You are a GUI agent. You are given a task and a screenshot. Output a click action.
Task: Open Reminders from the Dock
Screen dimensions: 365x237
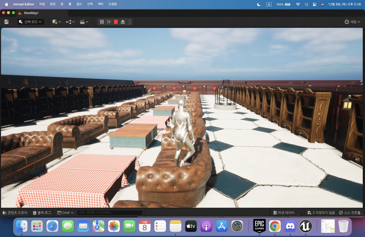tap(160, 226)
